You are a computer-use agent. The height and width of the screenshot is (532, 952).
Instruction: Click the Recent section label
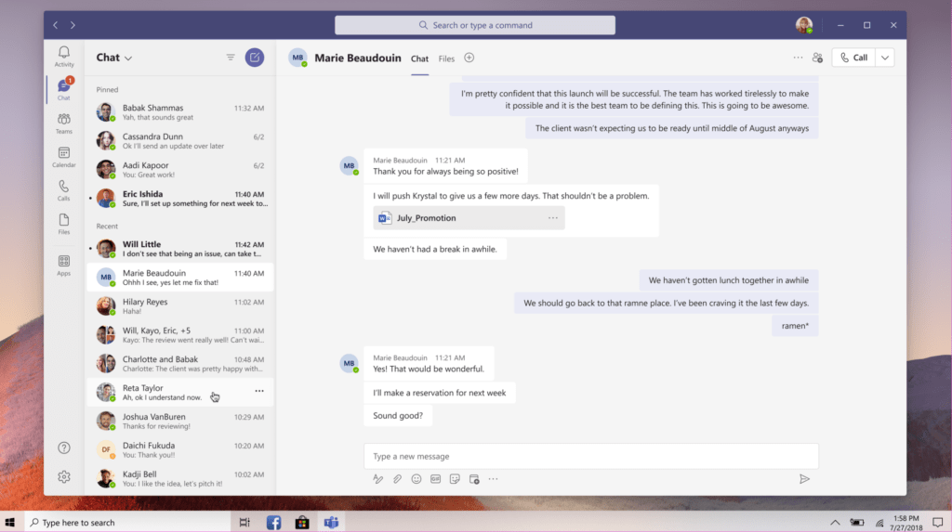(107, 226)
